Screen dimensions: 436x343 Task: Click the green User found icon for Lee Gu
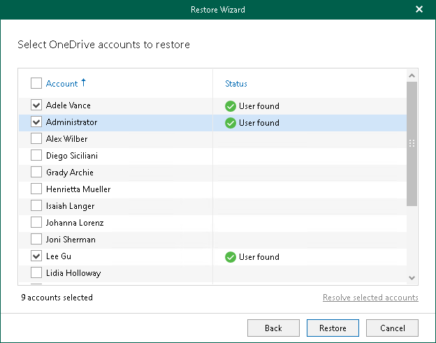point(231,257)
